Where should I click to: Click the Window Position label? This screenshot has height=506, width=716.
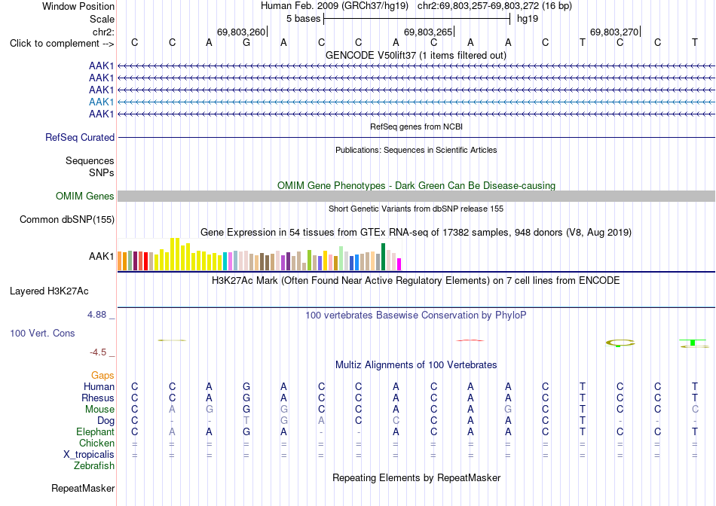point(78,6)
